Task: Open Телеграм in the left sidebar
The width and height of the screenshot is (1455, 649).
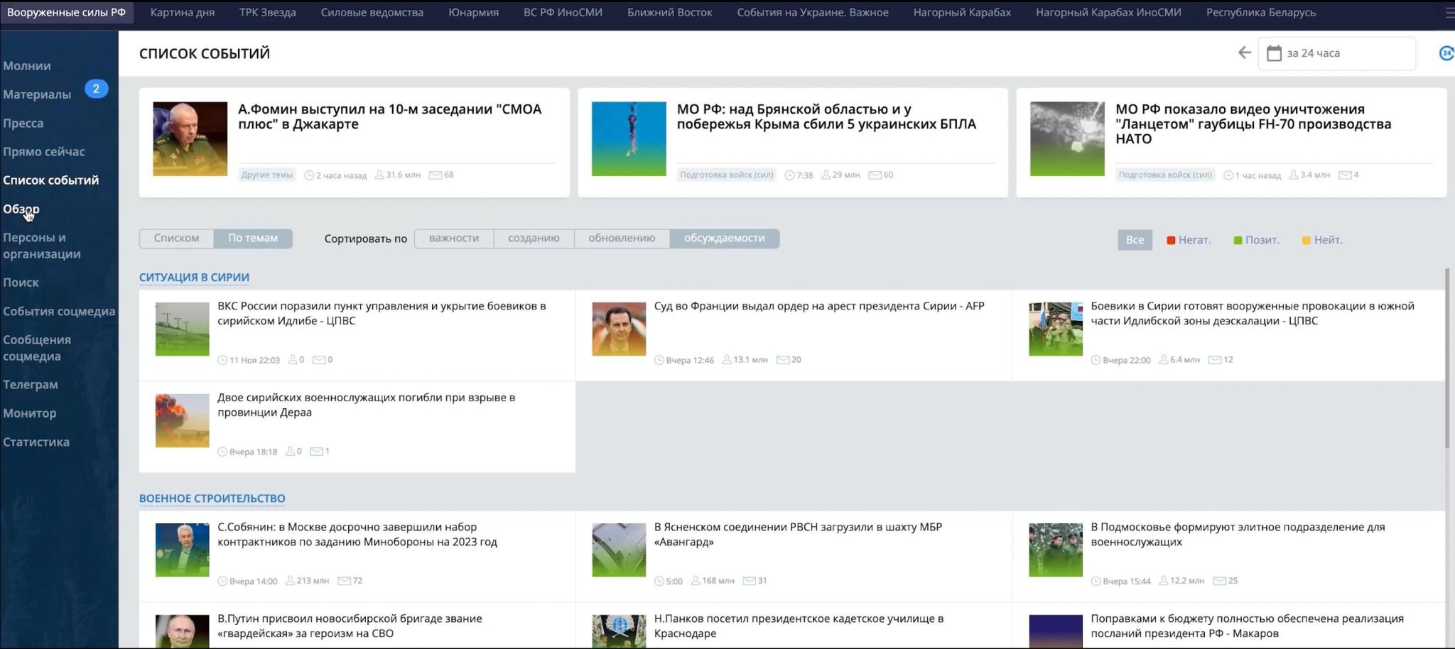Action: [31, 385]
